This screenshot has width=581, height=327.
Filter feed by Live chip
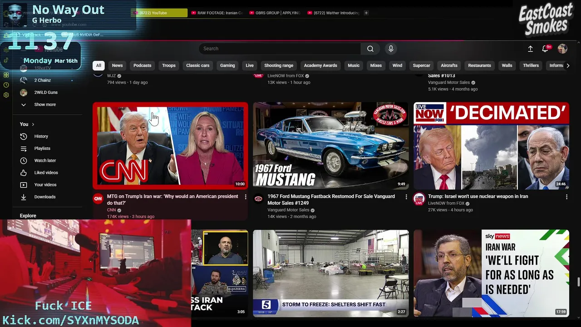[250, 65]
